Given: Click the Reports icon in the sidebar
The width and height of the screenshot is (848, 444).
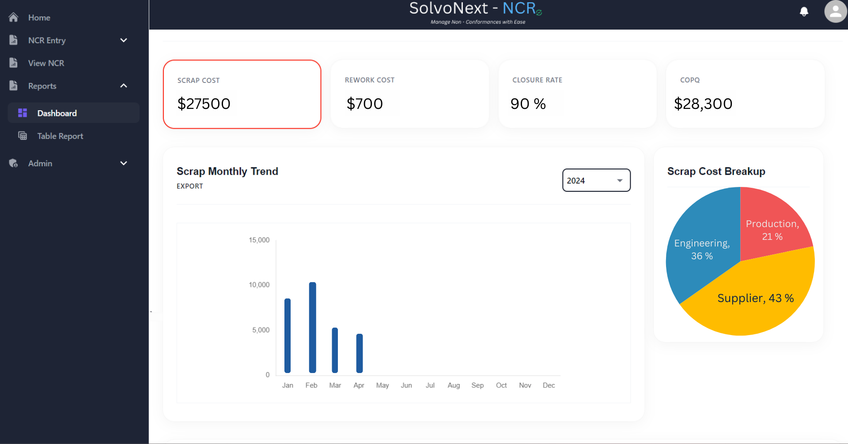Looking at the screenshot, I should (13, 86).
